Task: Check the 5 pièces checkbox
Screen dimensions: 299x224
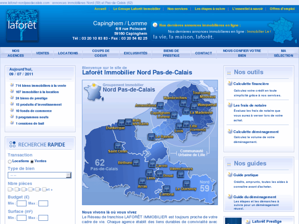Action: click(37, 189)
